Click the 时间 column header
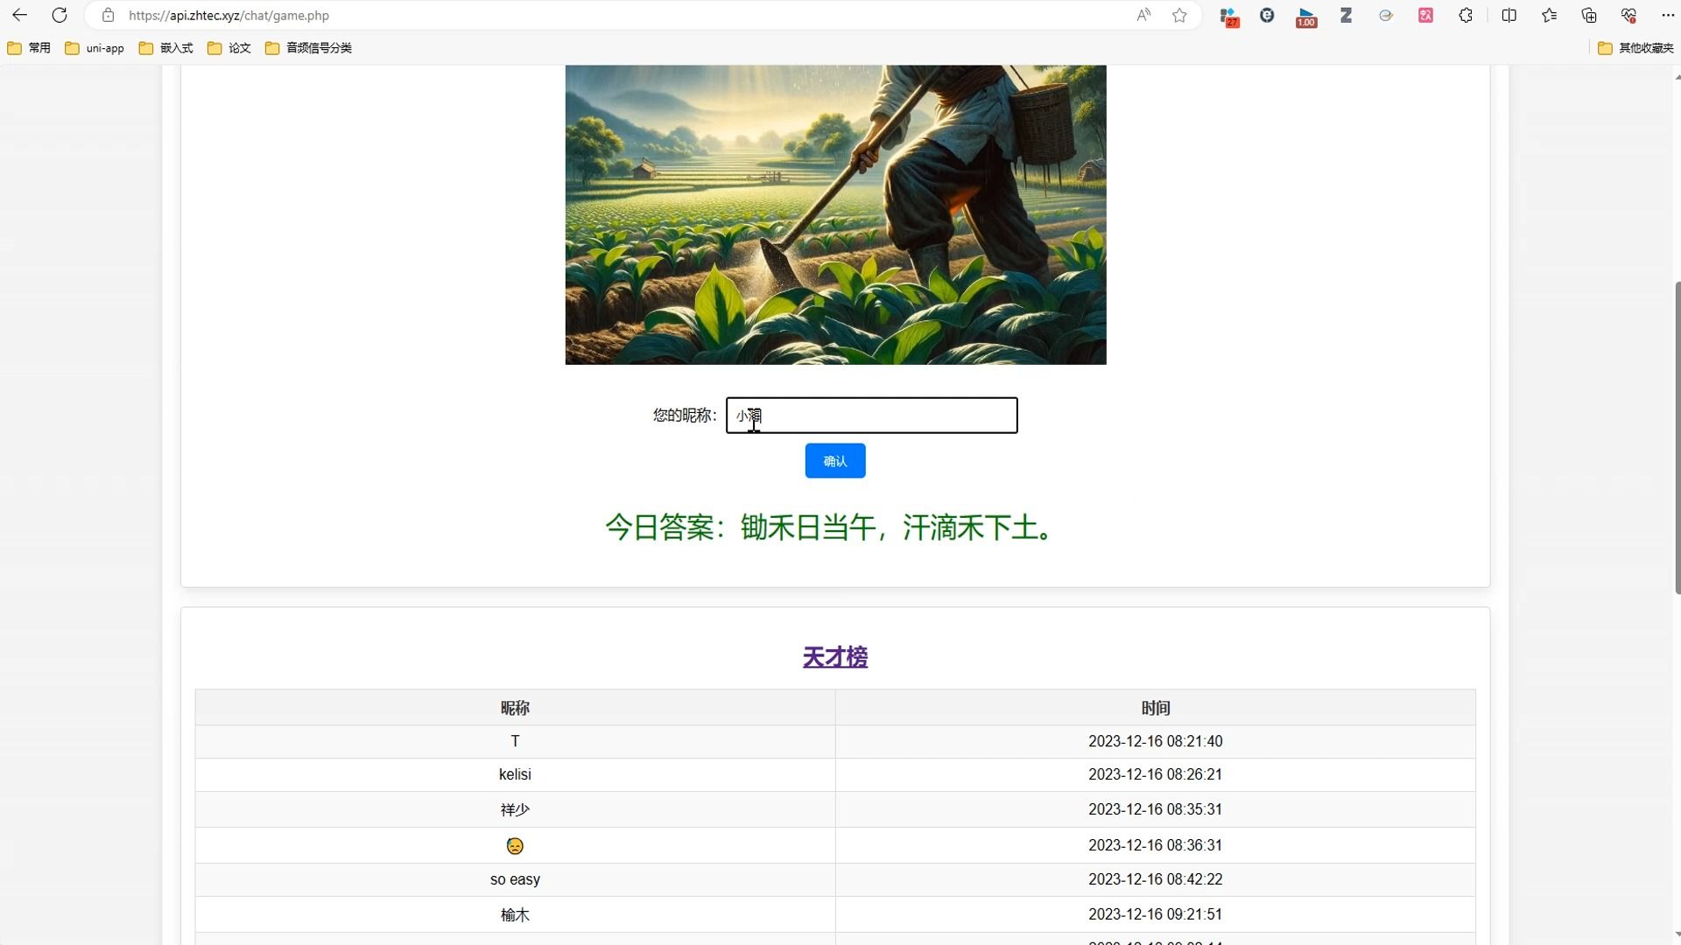1681x945 pixels. (x=1156, y=708)
